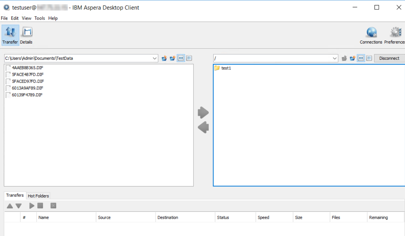Expand the local path dropdown
405x236 pixels.
155,58
